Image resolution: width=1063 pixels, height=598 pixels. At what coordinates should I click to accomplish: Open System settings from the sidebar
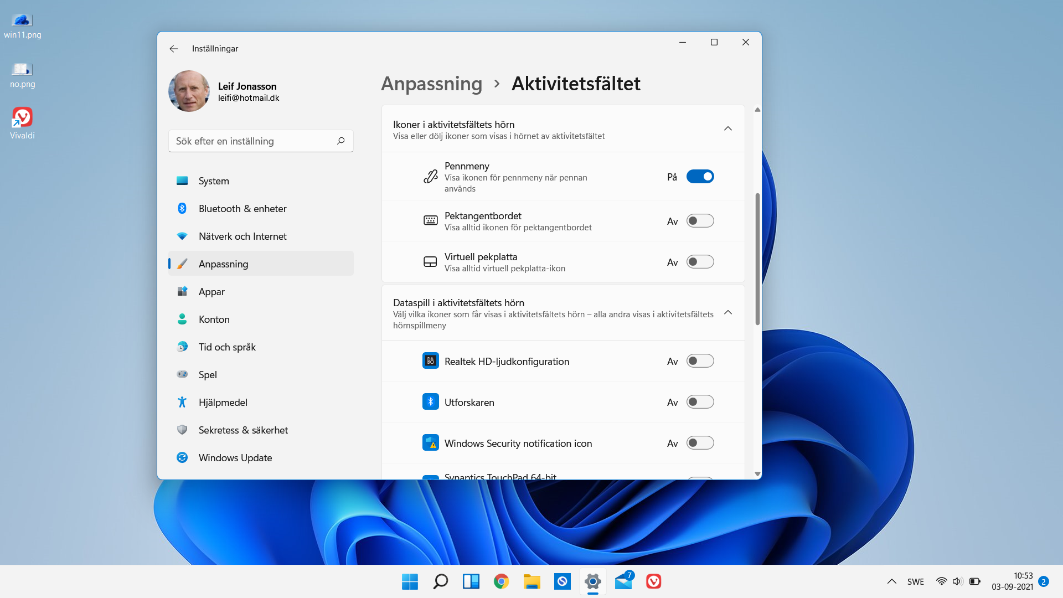[214, 181]
